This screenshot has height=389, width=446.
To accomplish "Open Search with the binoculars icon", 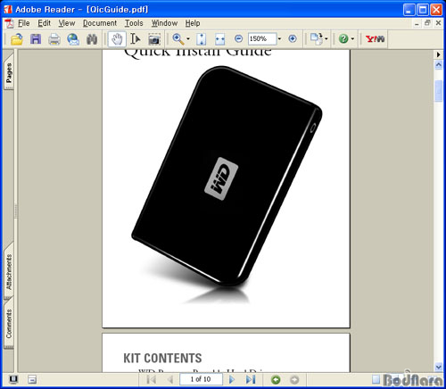I will [92, 39].
